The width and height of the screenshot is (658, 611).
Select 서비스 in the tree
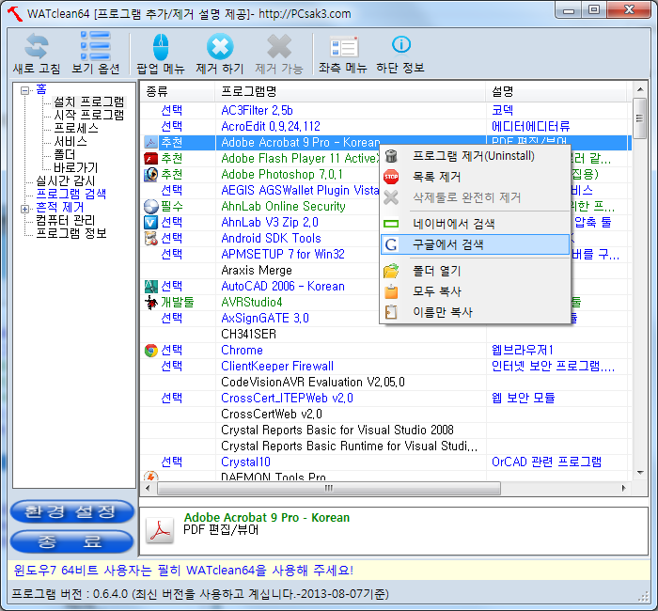[x=70, y=141]
